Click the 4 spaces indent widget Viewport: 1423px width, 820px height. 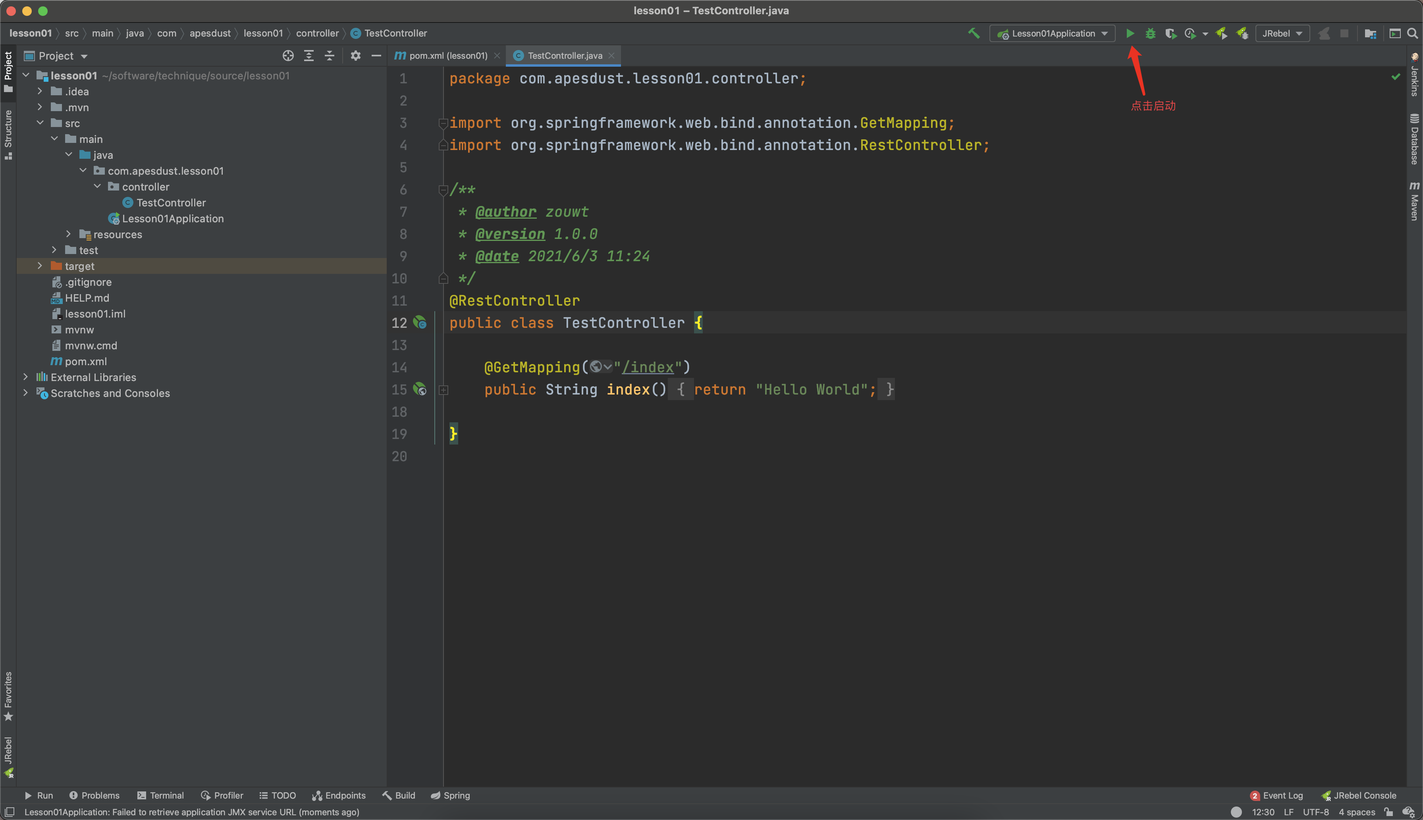(x=1357, y=812)
